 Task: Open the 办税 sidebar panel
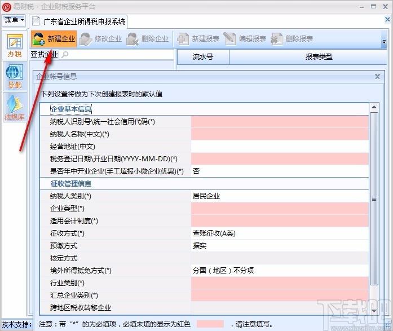click(15, 45)
